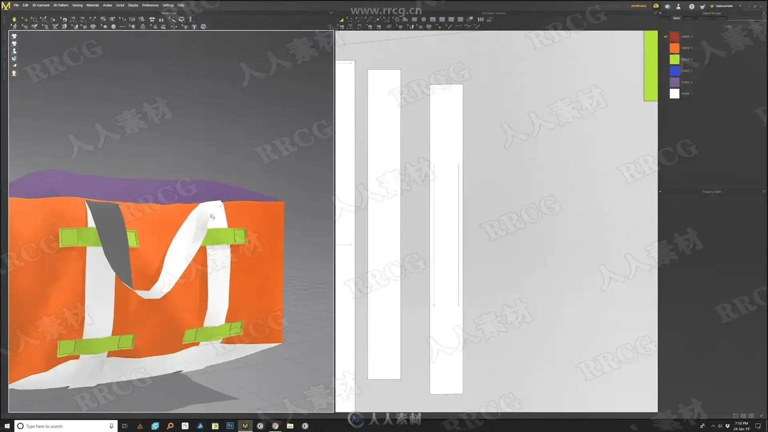Click the Add button in Object Browser
768x432 pixels.
(x=728, y=26)
